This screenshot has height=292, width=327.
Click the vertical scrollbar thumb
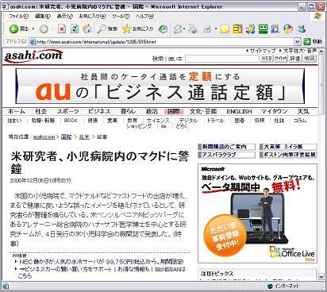(321, 84)
